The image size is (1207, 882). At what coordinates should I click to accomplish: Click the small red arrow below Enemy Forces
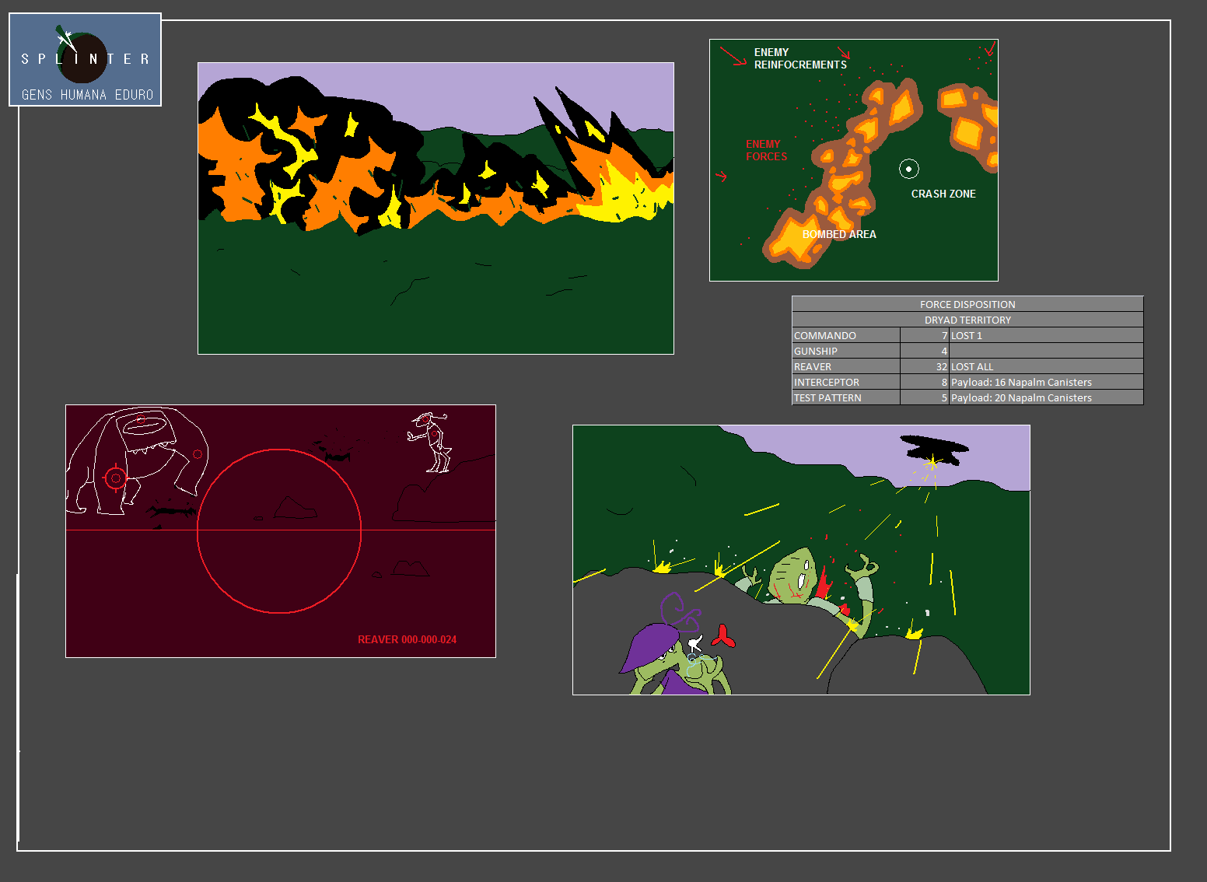point(721,177)
